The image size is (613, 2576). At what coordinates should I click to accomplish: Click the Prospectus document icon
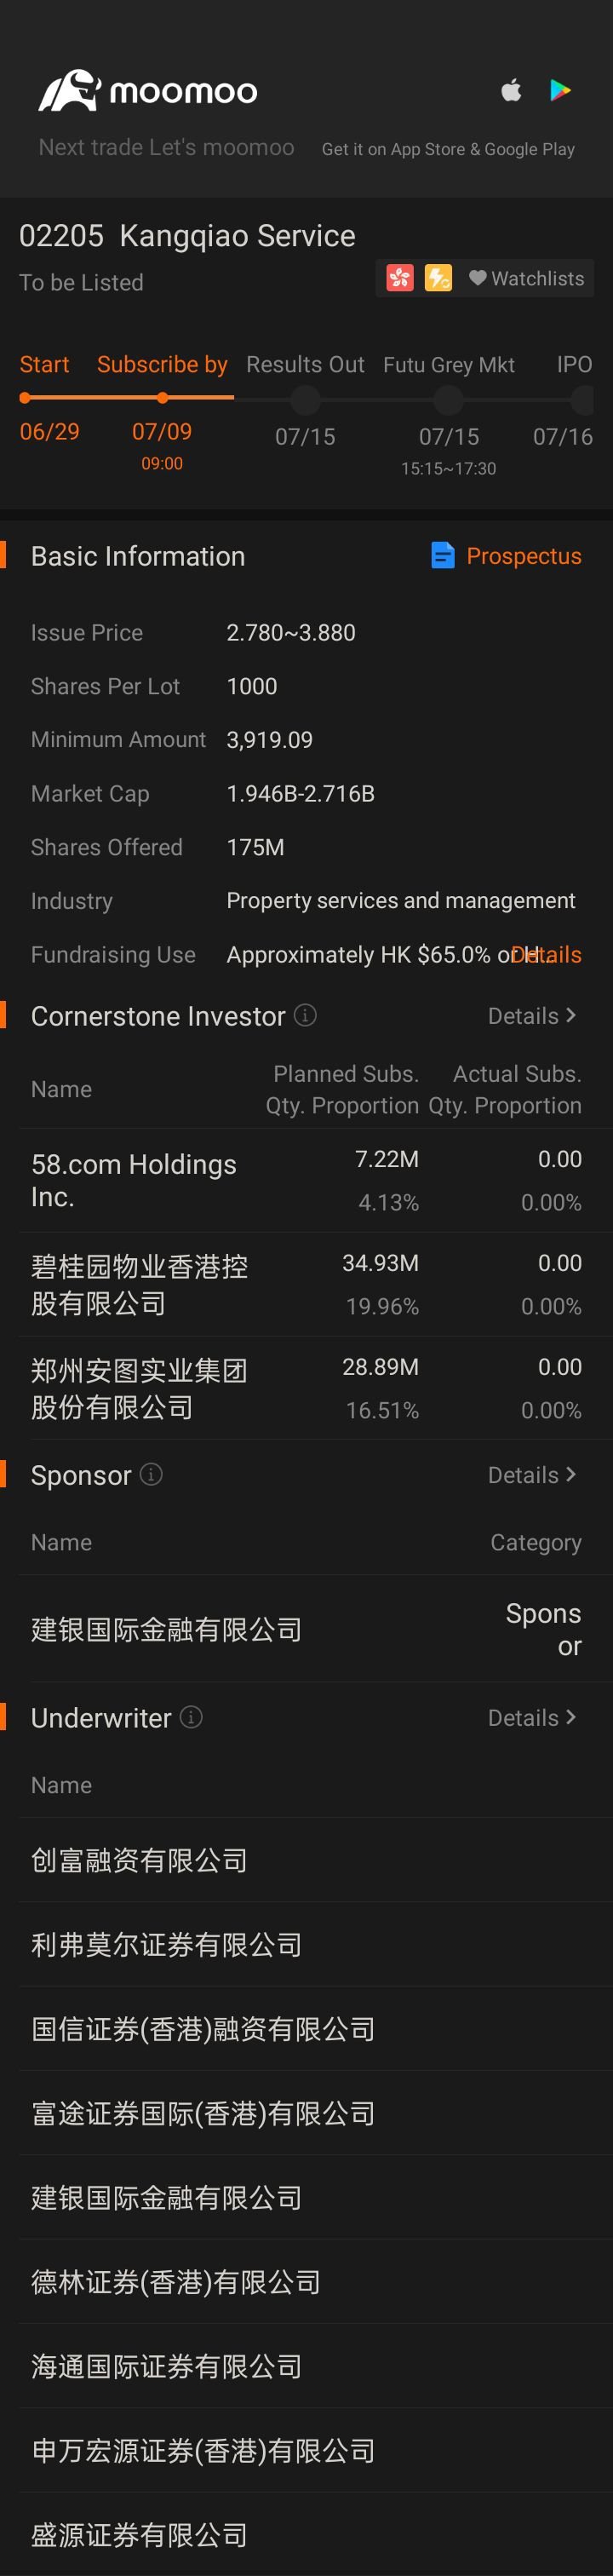(x=442, y=555)
